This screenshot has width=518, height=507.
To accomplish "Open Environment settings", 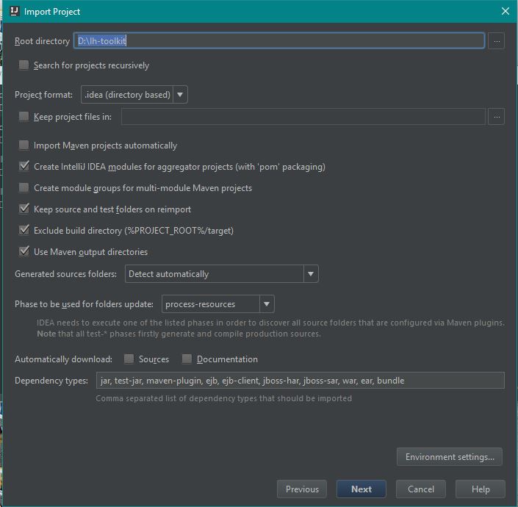I will point(450,457).
